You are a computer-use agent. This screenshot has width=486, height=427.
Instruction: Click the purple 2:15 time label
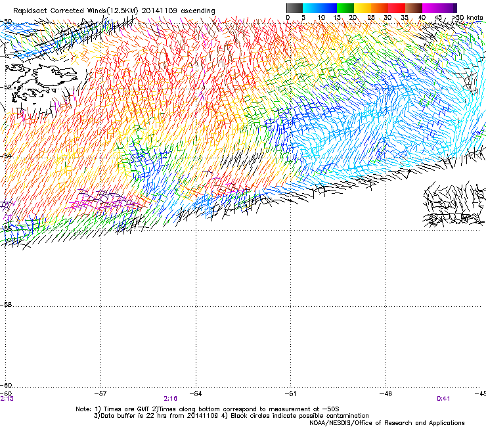[7, 399]
